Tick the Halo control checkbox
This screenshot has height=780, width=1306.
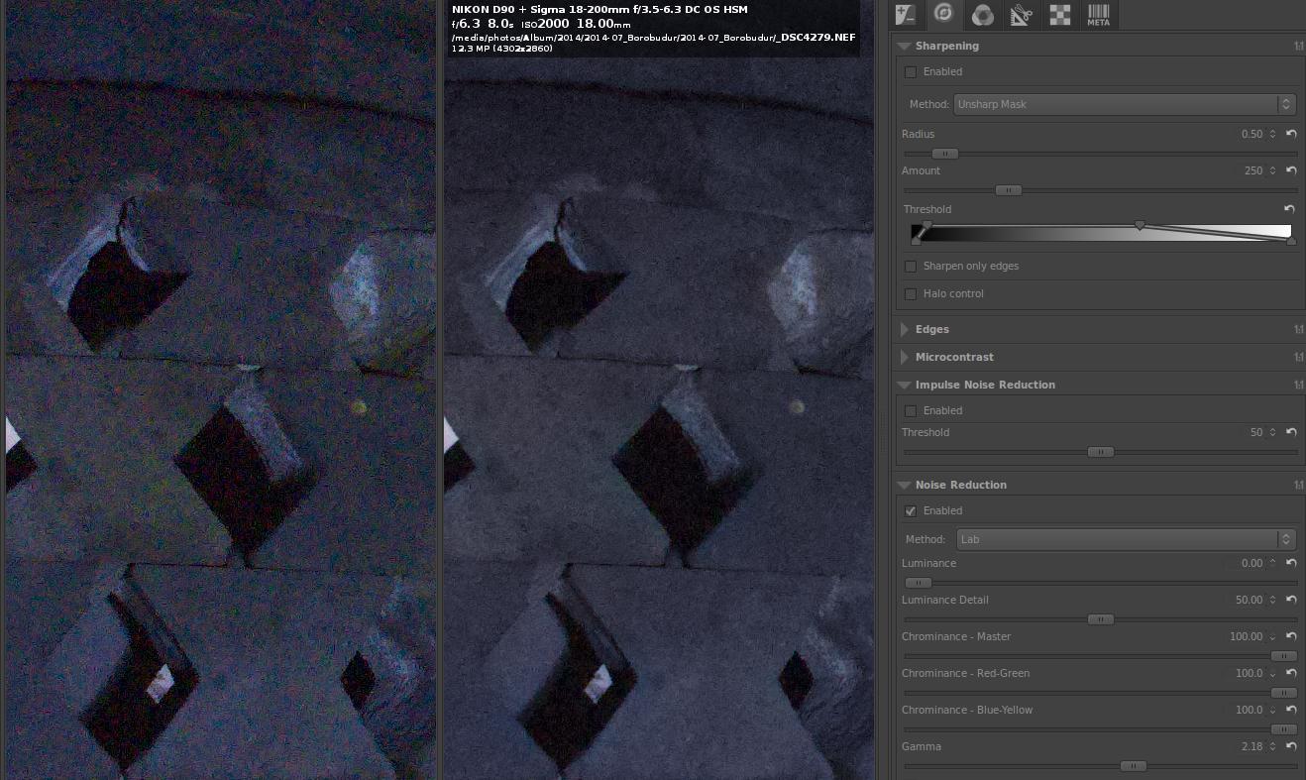click(x=911, y=293)
